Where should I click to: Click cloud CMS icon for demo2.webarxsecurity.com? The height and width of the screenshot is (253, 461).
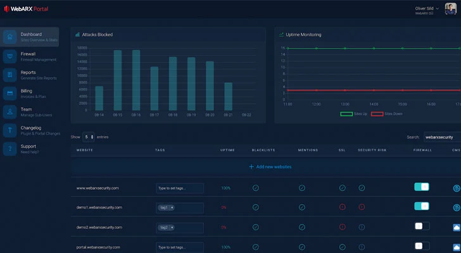pos(457,227)
